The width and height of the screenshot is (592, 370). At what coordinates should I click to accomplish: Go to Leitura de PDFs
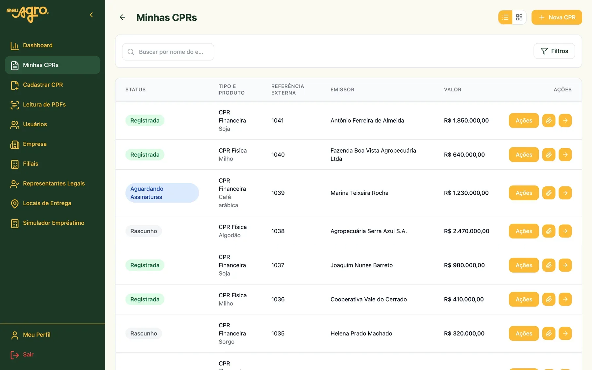[x=53, y=105]
